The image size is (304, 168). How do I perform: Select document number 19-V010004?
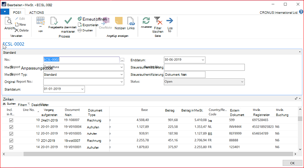click(x=73, y=127)
